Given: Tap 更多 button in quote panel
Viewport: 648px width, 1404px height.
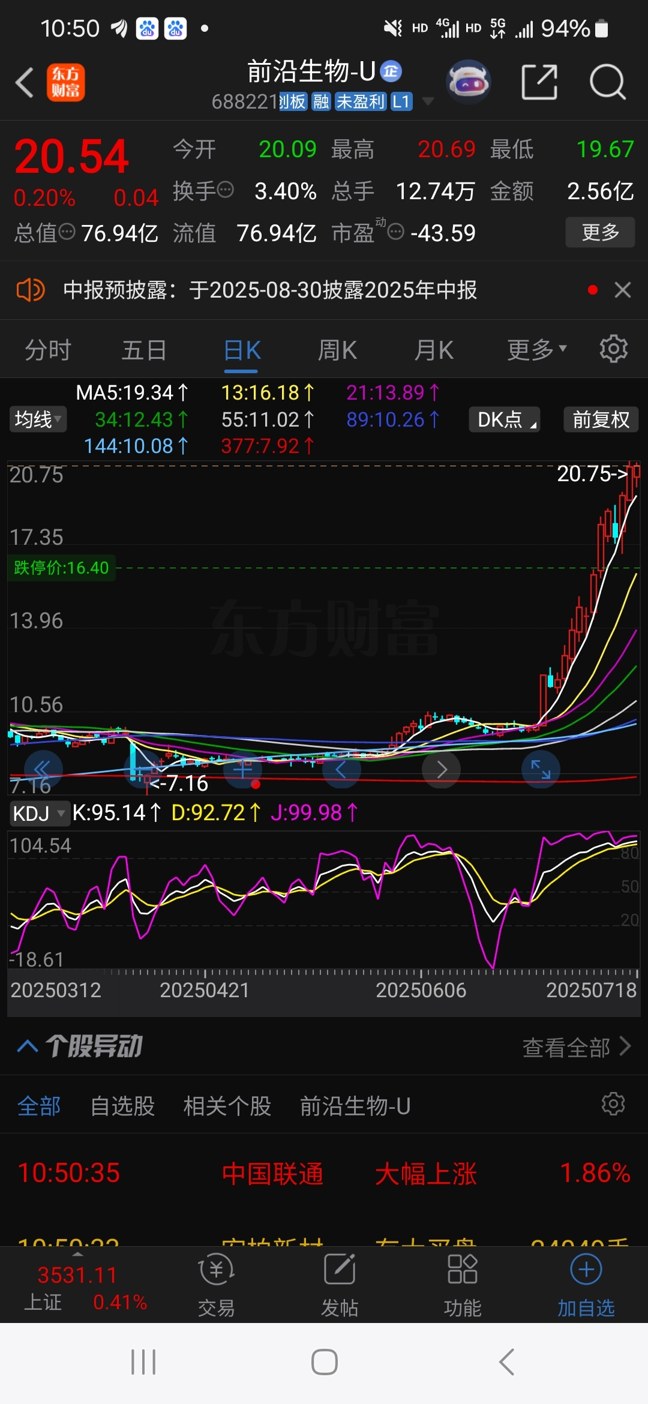Looking at the screenshot, I should point(600,232).
